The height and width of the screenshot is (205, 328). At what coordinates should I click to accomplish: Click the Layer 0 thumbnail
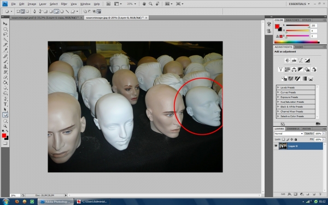[283, 146]
